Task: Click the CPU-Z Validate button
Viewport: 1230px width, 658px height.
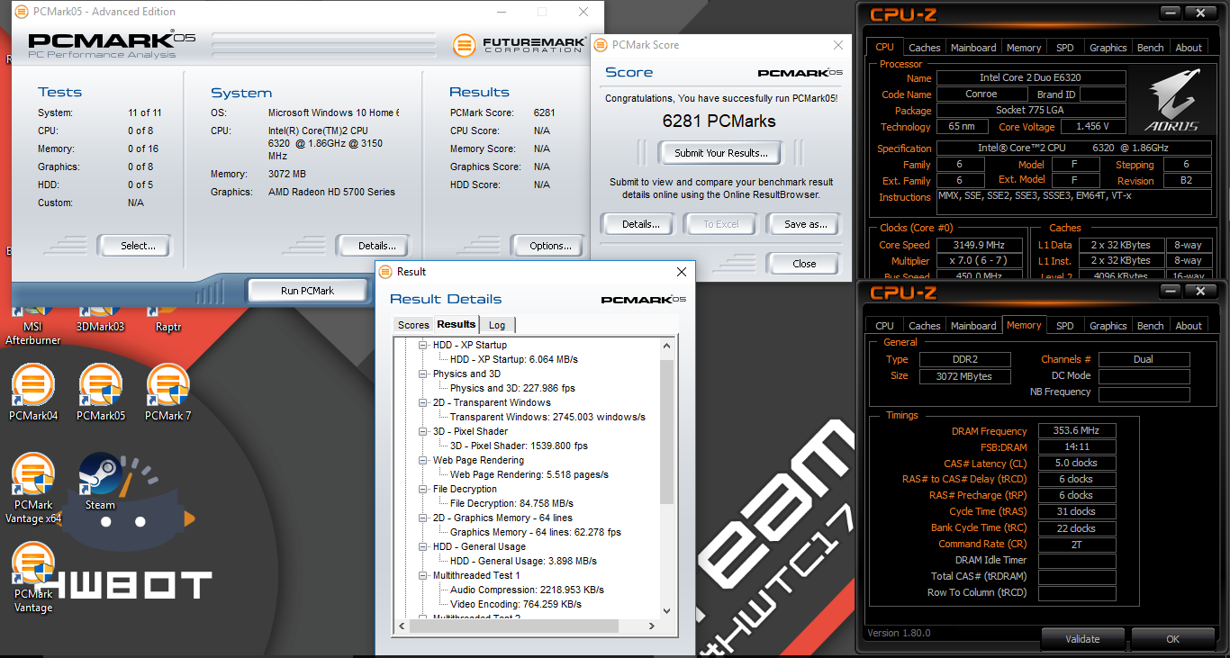Action: [1082, 639]
